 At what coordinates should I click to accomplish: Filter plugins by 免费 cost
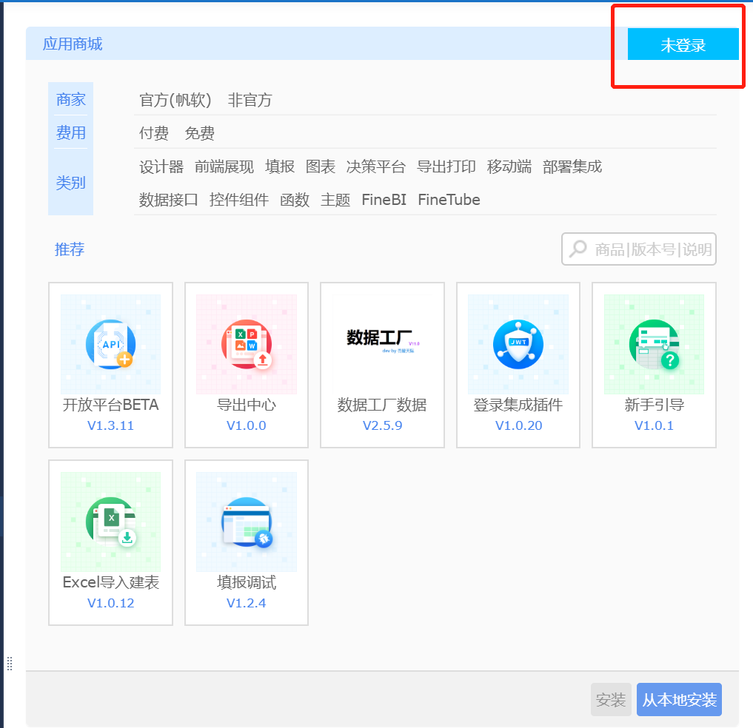(199, 133)
